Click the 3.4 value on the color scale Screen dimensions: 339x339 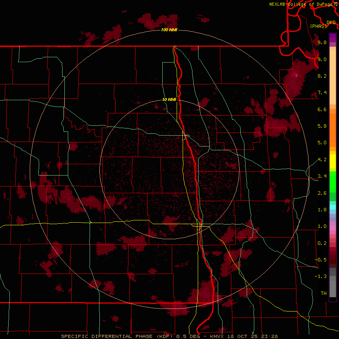click(x=322, y=176)
